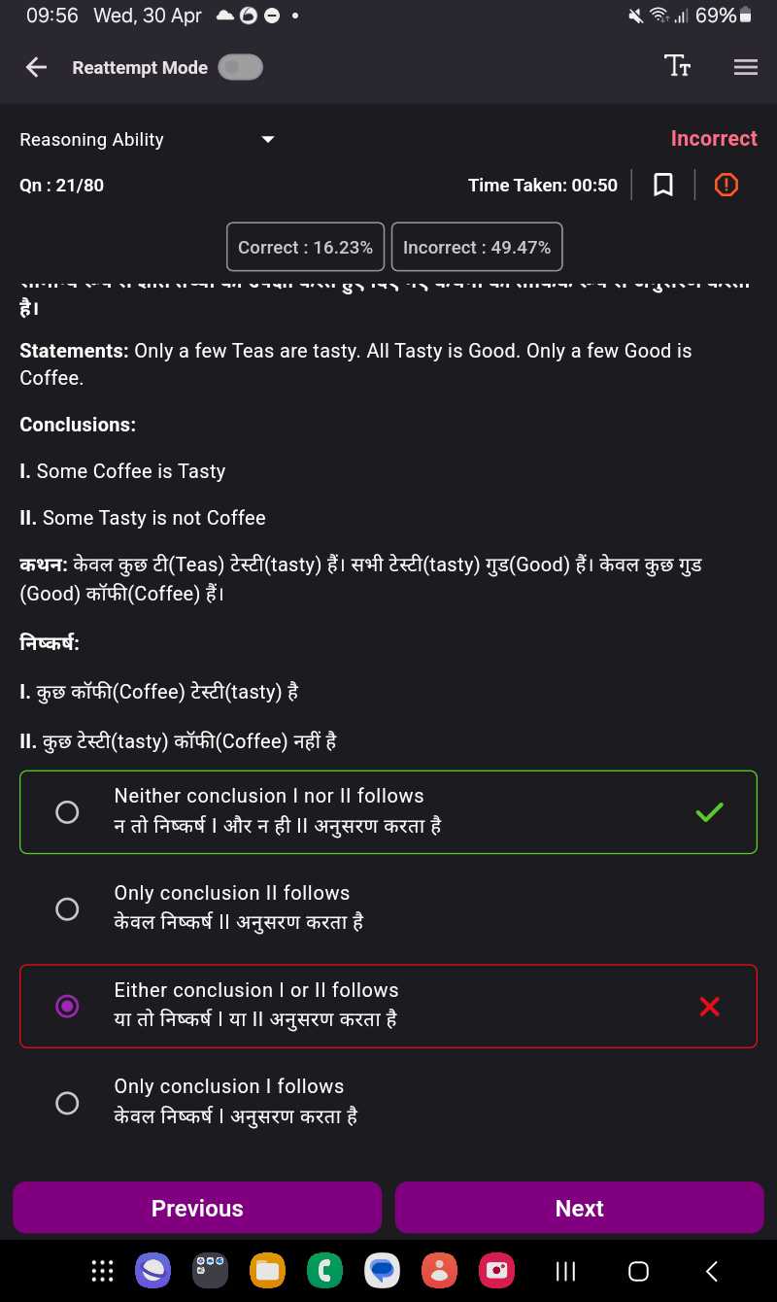The width and height of the screenshot is (777, 1302).
Task: Go to the Previous question
Action: click(197, 1208)
